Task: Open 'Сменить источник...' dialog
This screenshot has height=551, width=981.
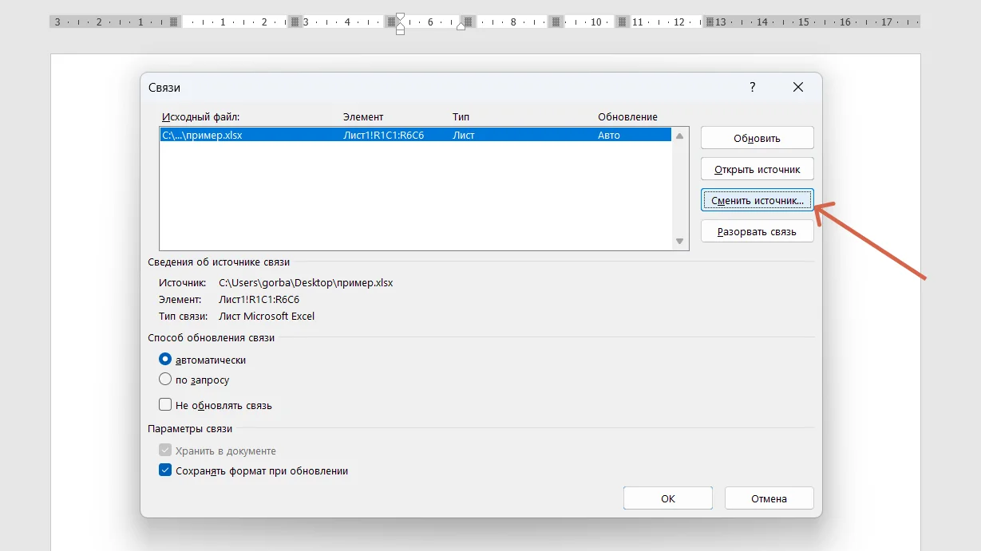Action: (x=757, y=200)
